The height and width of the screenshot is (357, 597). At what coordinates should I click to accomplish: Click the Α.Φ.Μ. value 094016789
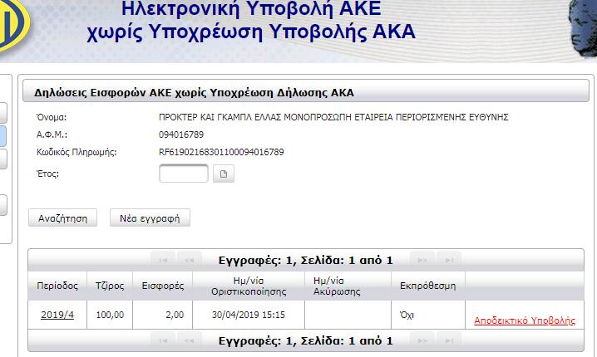pos(181,134)
